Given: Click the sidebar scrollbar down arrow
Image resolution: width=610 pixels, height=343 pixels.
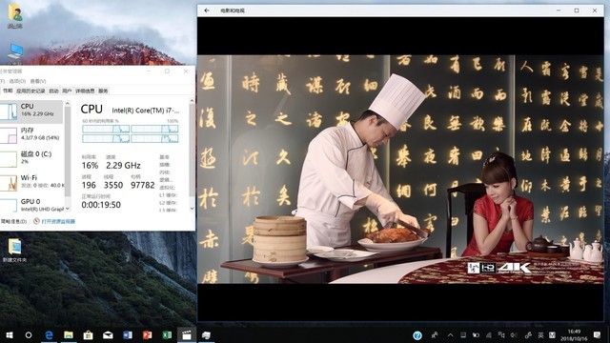Looking at the screenshot, I should 68,209.
